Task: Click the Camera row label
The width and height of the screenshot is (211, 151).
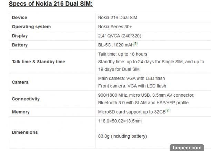Action: pos(20,82)
